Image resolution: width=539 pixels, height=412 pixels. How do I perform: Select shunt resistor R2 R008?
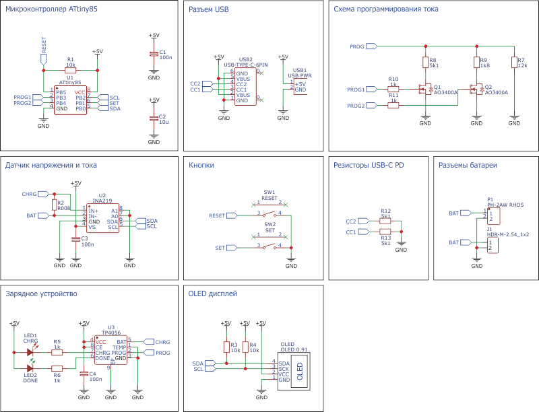[x=54, y=205]
